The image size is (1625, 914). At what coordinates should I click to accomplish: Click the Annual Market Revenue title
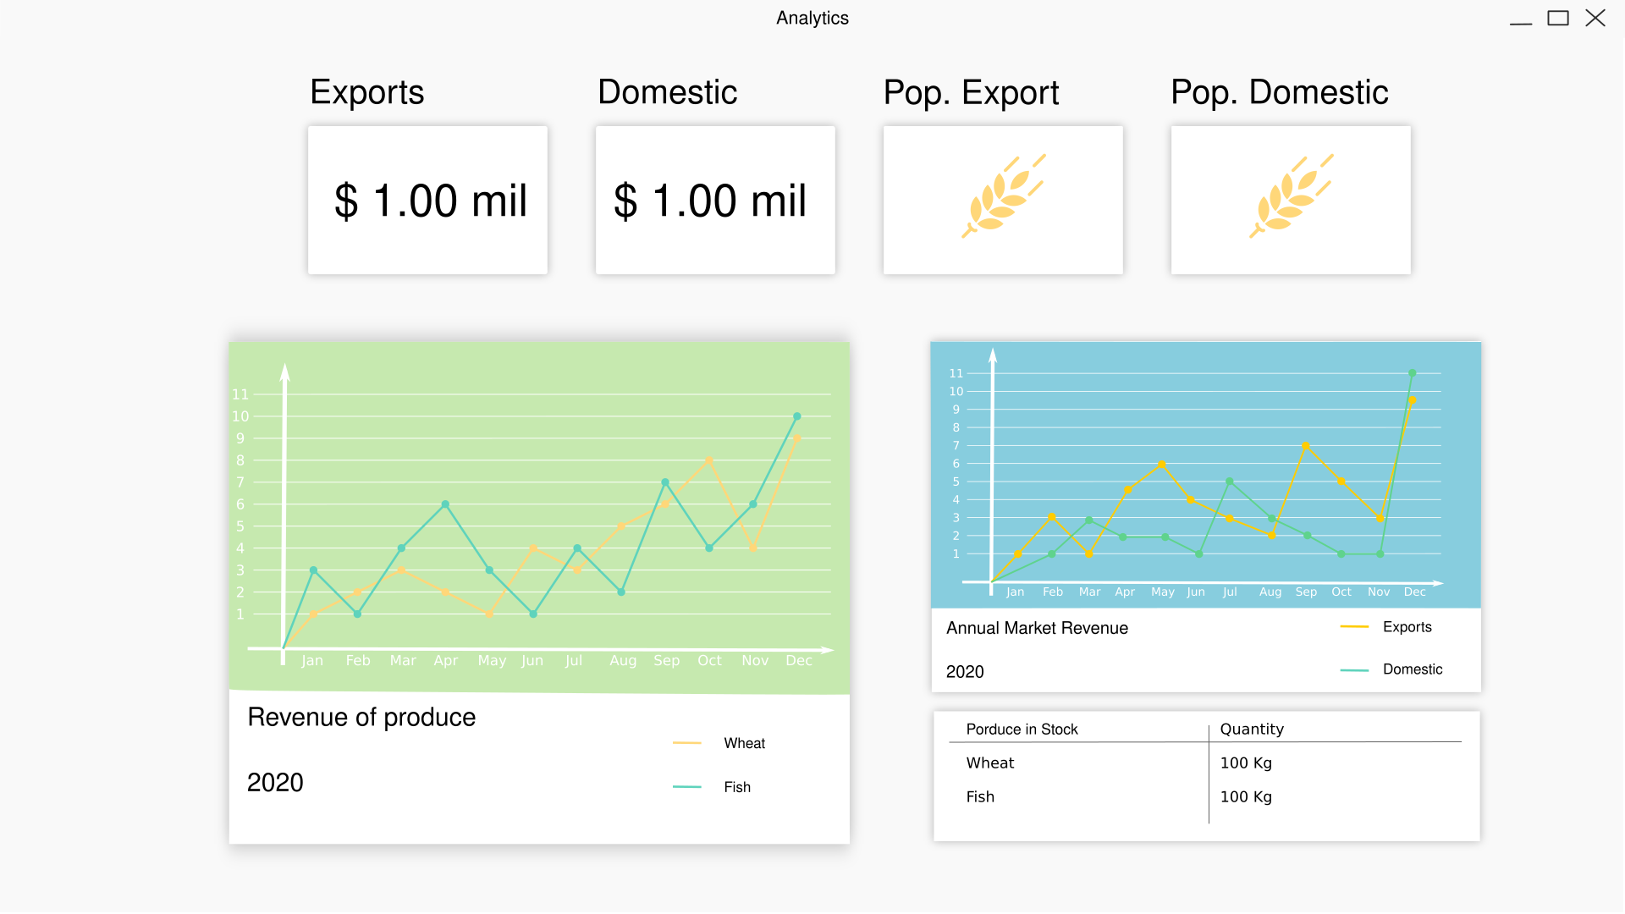click(1037, 628)
